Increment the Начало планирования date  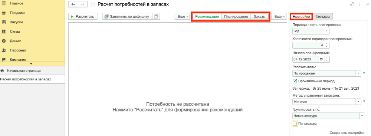point(327,58)
